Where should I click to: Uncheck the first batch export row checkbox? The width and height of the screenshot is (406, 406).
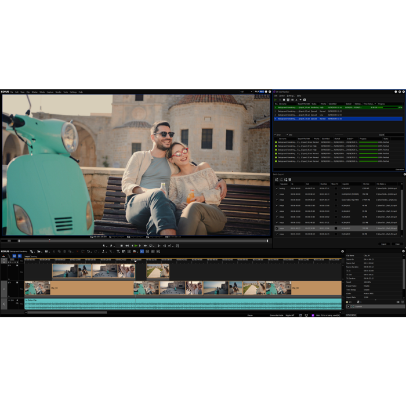pos(276,188)
